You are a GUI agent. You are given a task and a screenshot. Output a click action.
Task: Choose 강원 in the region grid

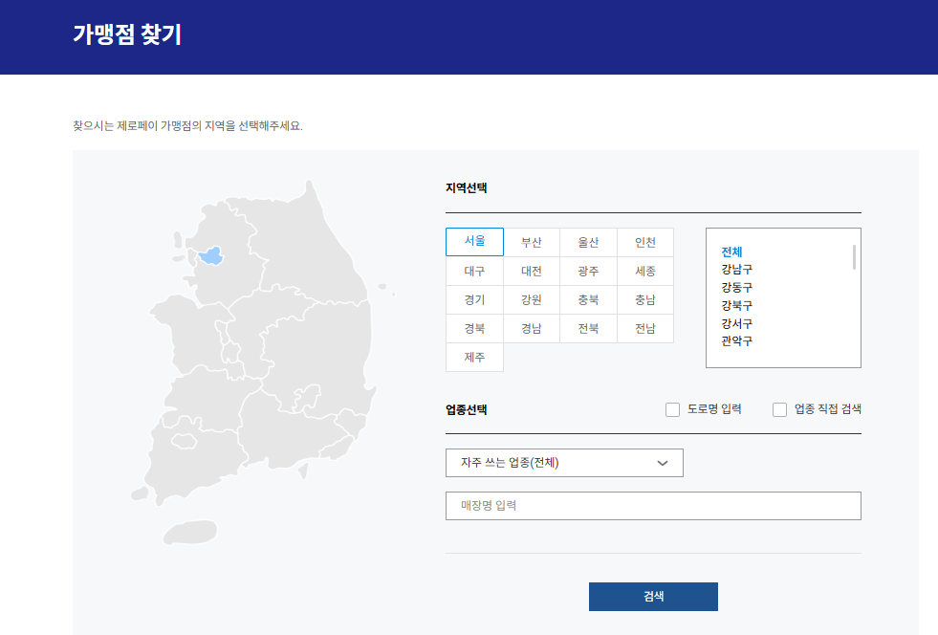point(532,299)
